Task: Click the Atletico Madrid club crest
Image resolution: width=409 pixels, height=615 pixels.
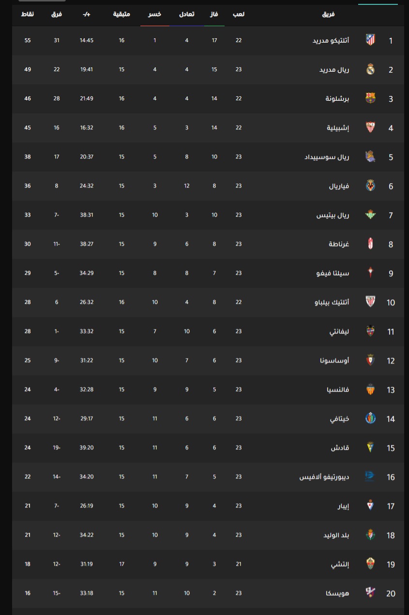Action: (x=370, y=40)
